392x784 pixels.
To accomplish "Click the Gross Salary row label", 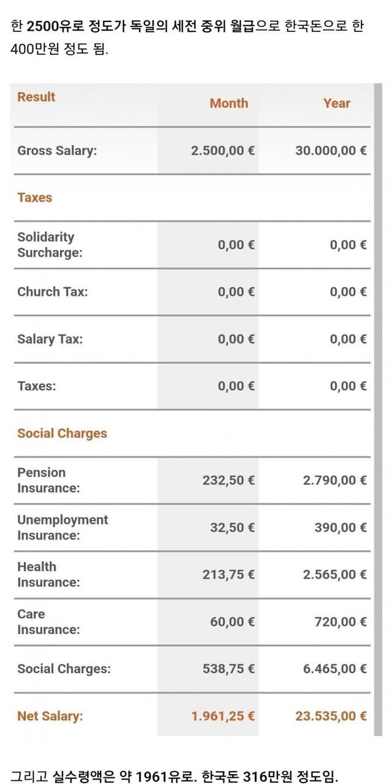I will 57,151.
